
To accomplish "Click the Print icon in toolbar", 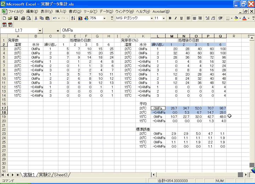I will (x=23, y=18).
